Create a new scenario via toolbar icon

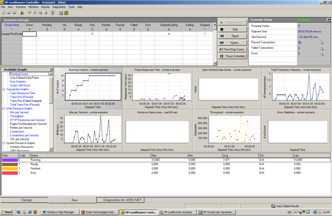pos(4,13)
